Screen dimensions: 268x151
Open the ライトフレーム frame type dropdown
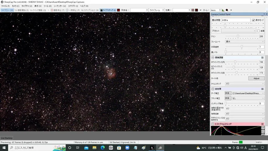coord(157,10)
